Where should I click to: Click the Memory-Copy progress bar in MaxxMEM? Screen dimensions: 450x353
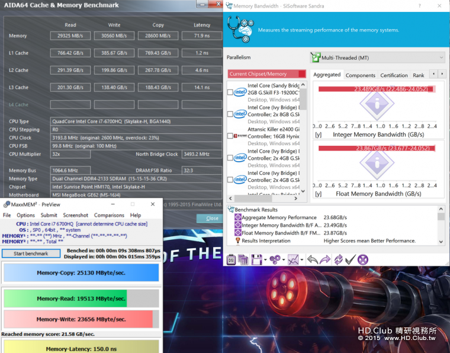click(x=81, y=272)
